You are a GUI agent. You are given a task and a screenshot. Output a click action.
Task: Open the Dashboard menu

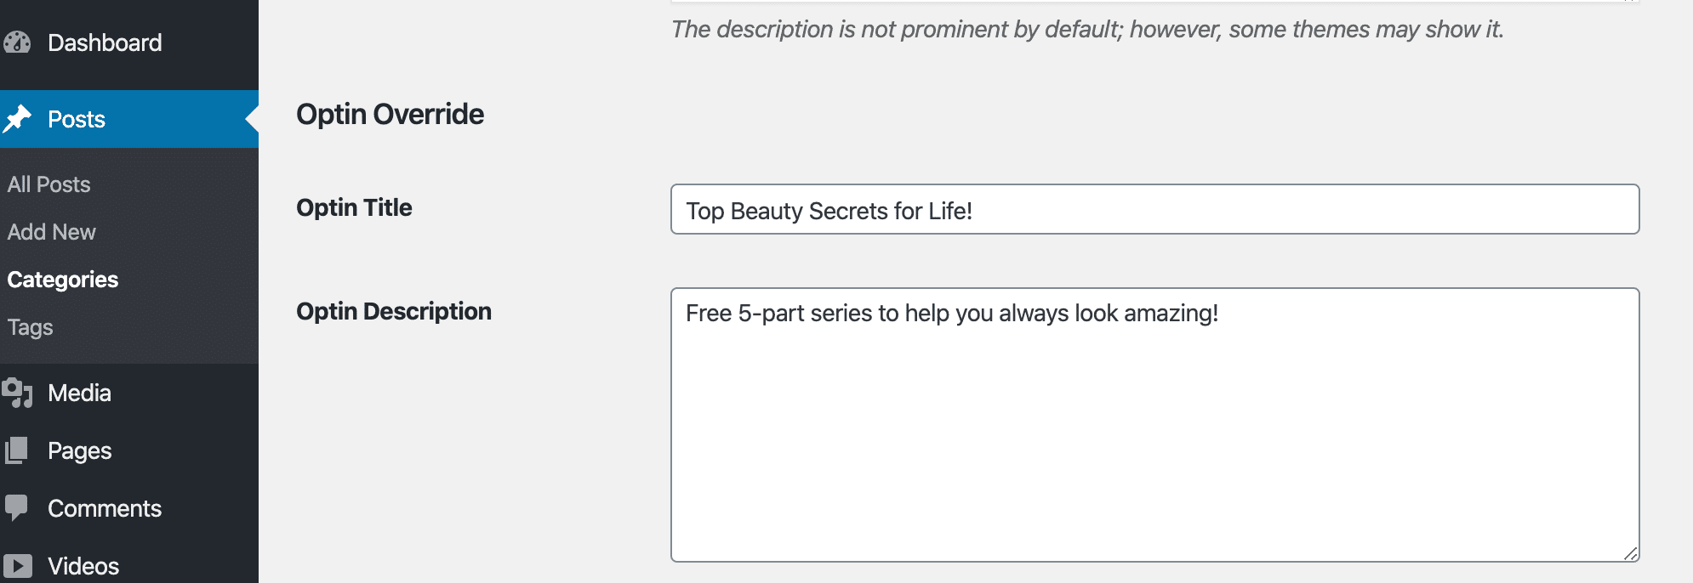click(105, 42)
